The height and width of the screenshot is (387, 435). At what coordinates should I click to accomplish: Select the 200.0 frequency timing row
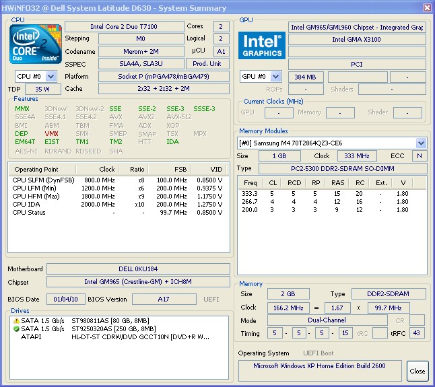click(x=332, y=209)
